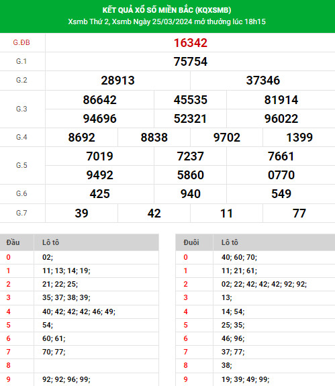335x386 pixels.
Task: Click the G.ĐB row label
Action: [21, 42]
